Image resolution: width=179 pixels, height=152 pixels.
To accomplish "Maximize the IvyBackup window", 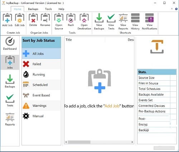I will tap(164, 3).
